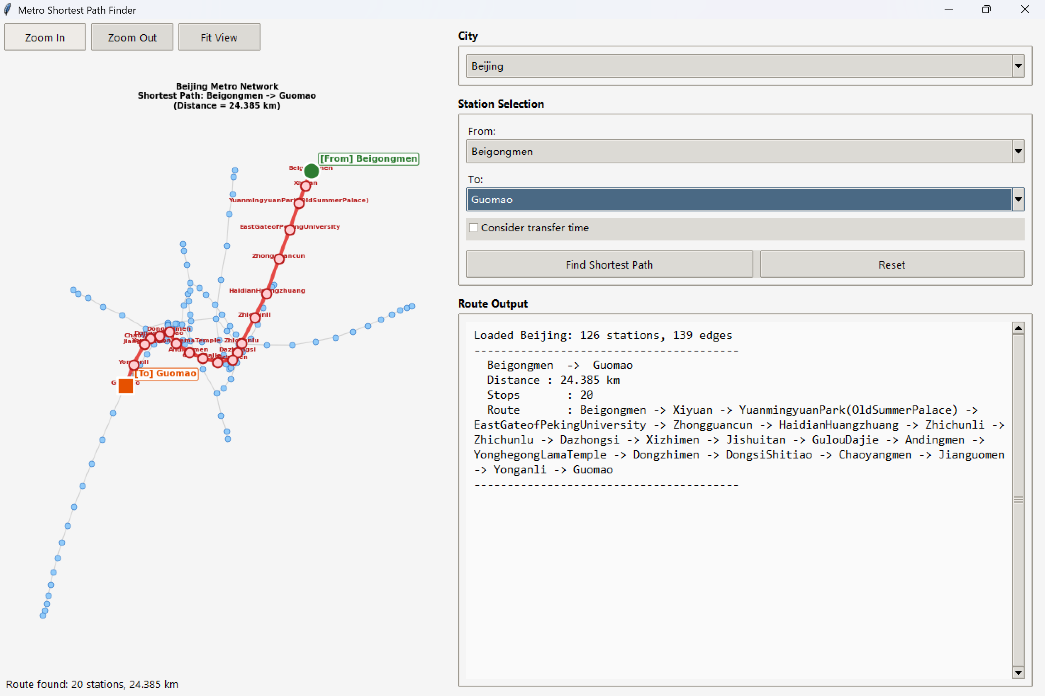Click "Loaded Beijing: 126 stations, 139 edges" line
Screen dimensions: 1045x696
pos(603,335)
